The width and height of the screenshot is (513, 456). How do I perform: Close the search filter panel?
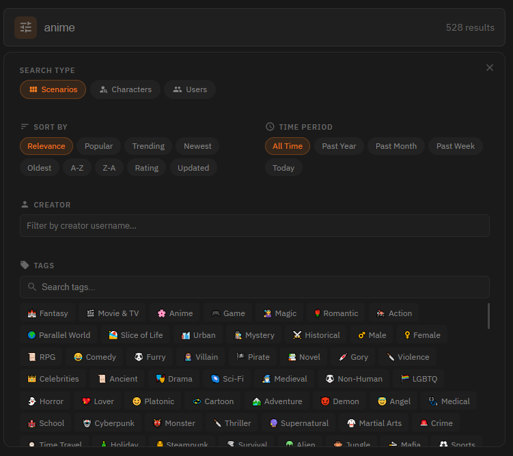tap(489, 68)
